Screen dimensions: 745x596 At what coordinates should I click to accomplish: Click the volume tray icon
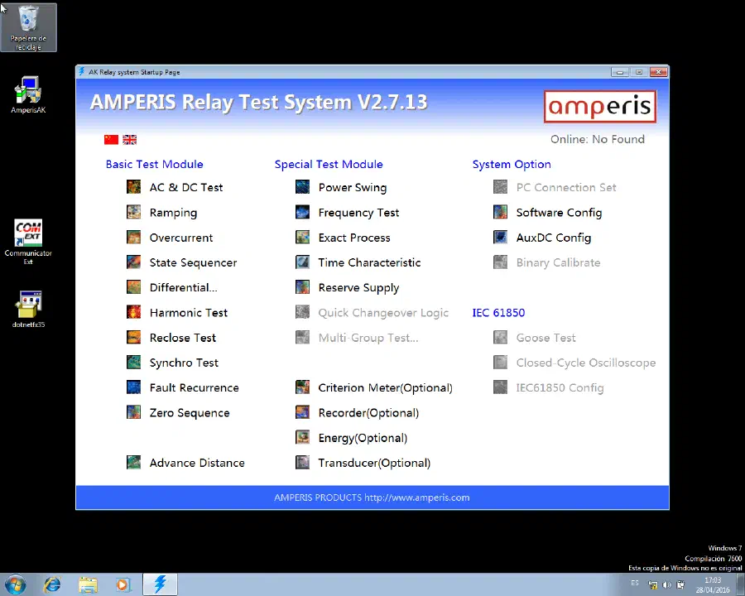[x=666, y=584]
